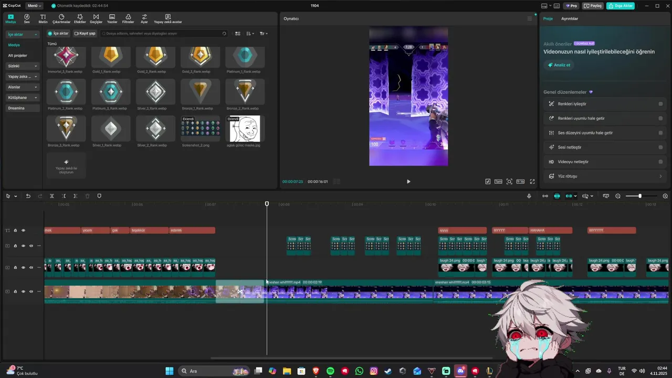This screenshot has width=672, height=378.
Task: Click the Pro upgrade button
Action: 571,6
